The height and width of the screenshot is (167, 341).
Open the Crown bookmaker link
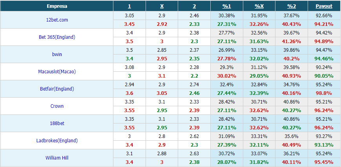[57, 106]
